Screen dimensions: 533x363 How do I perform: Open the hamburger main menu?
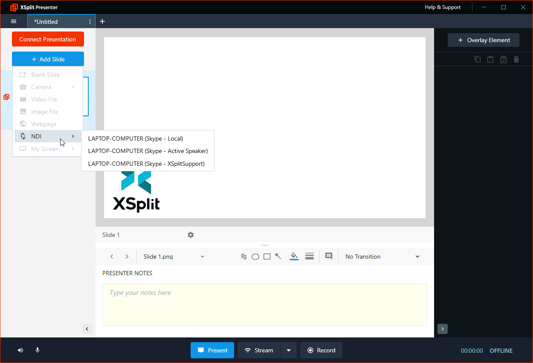[14, 21]
